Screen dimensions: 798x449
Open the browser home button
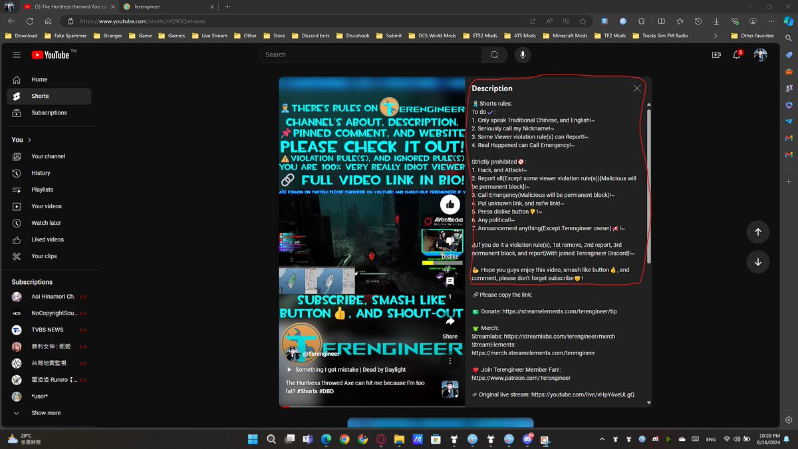coord(49,21)
